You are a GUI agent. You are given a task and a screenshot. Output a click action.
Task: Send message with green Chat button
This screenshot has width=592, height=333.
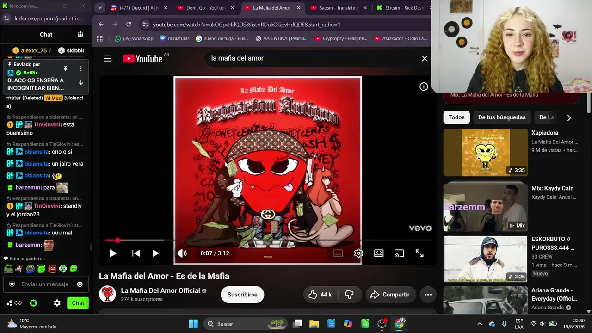[x=78, y=303]
